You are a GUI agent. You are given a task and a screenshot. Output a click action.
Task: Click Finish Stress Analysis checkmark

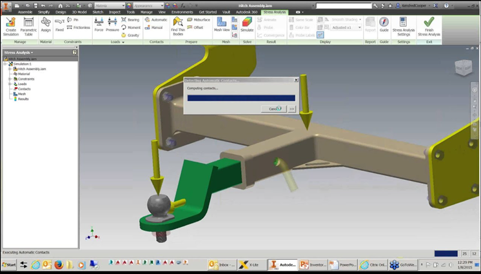[429, 23]
